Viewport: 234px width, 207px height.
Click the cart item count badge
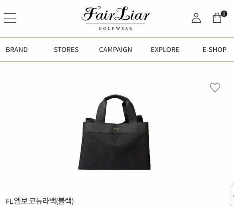224,14
